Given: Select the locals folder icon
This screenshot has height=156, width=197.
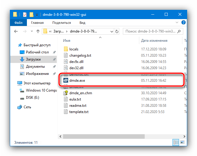Looking at the screenshot, I should [66, 49].
